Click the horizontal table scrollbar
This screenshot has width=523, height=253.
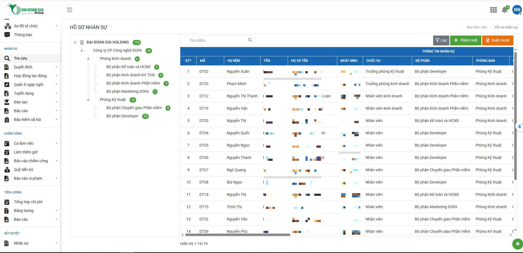[x=238, y=235]
